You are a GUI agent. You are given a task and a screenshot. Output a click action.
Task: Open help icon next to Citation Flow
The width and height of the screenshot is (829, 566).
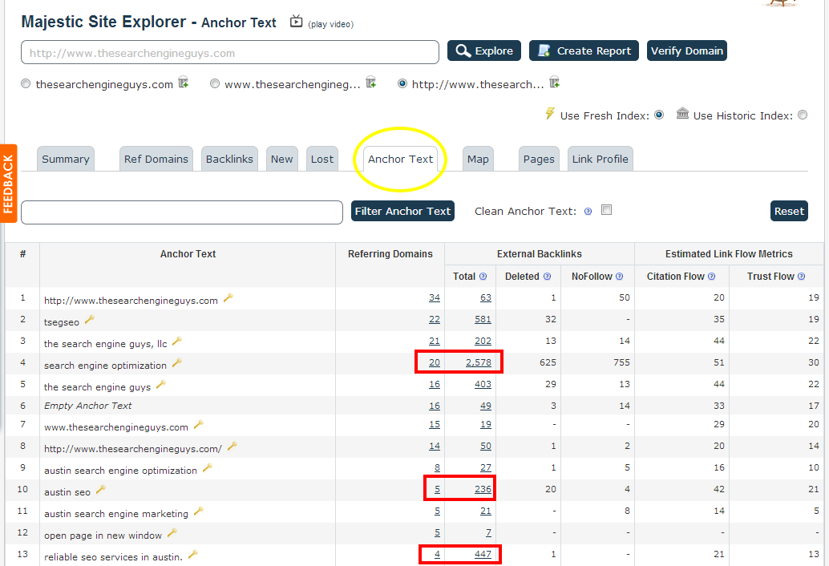(x=712, y=277)
